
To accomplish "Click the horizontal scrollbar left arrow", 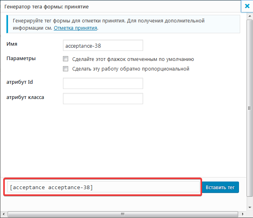I will click(4, 214).
